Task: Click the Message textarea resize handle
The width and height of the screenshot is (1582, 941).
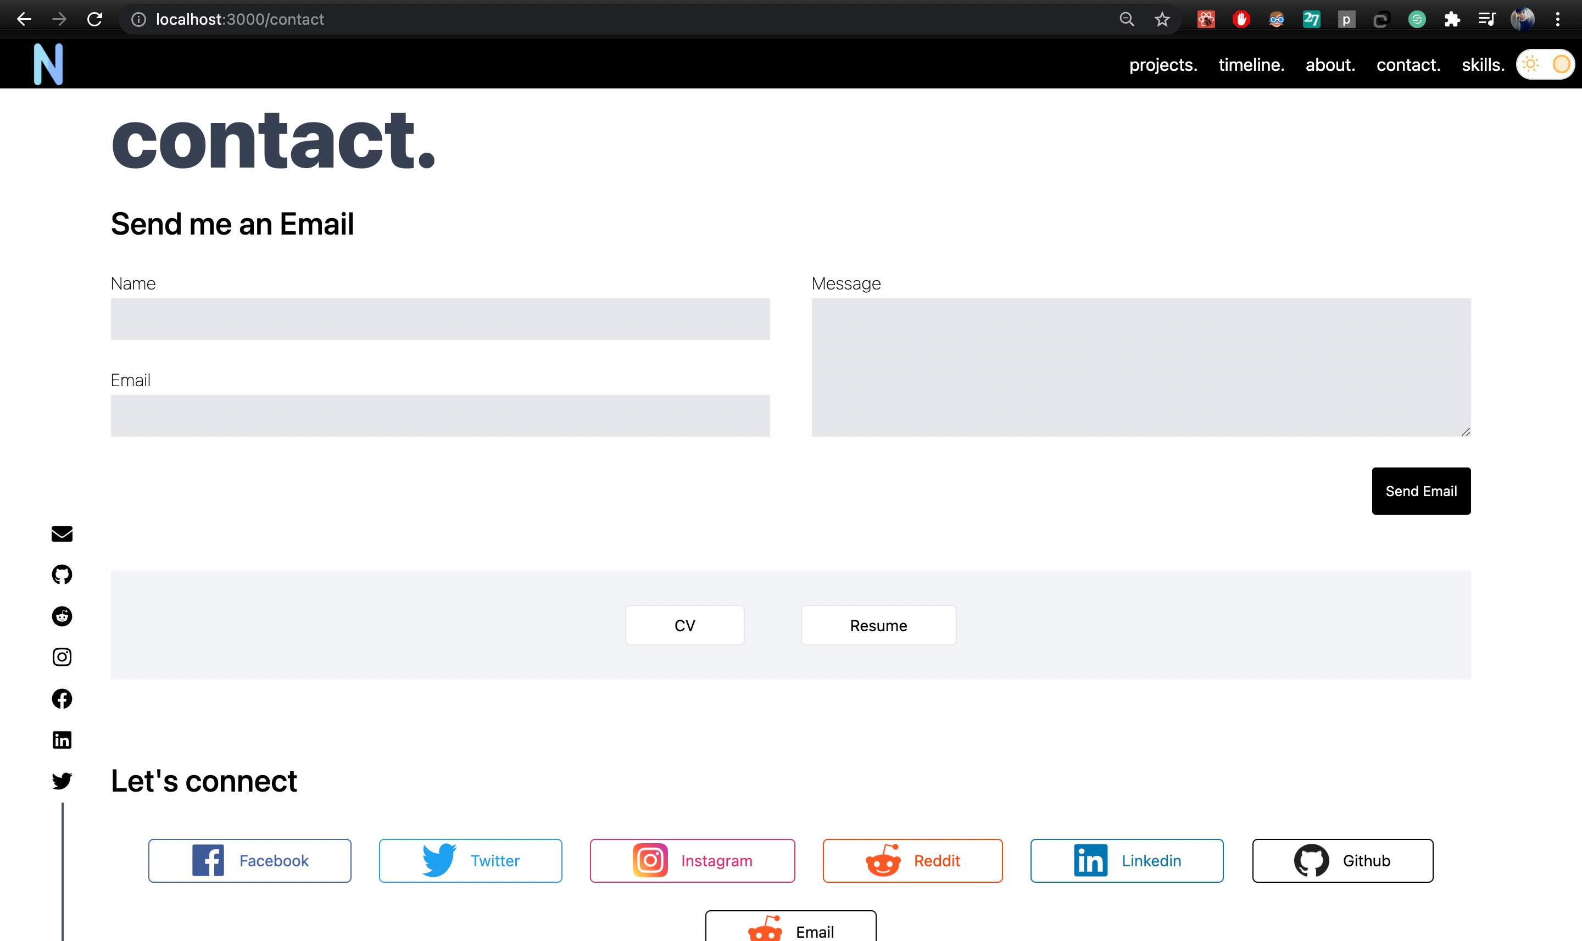Action: coord(1466,432)
